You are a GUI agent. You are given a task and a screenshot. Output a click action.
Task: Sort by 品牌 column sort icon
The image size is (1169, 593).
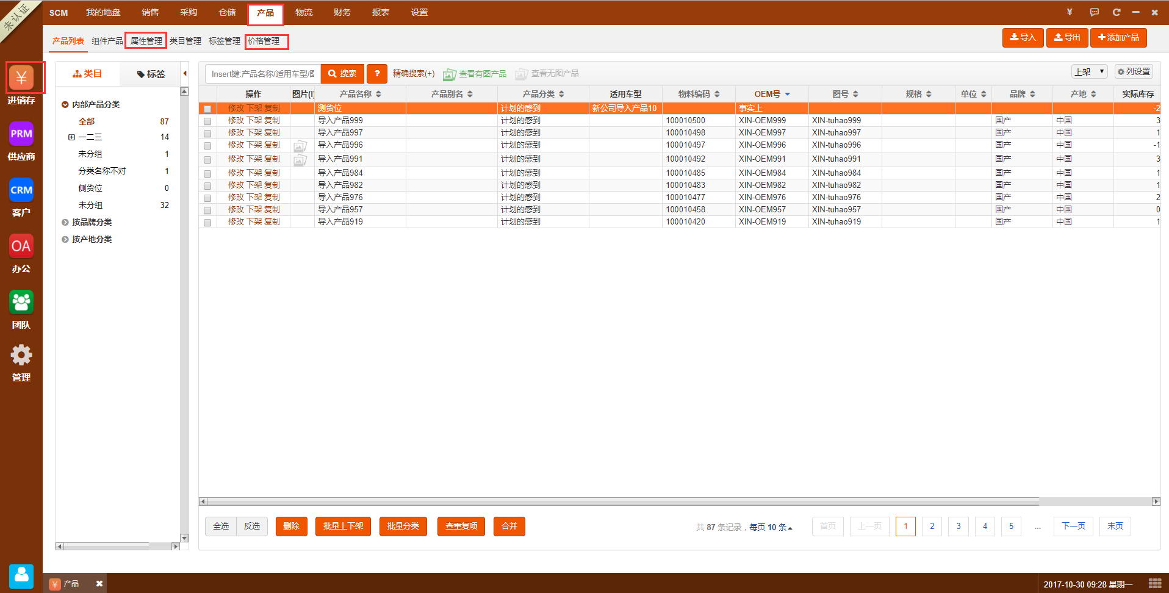[1032, 94]
